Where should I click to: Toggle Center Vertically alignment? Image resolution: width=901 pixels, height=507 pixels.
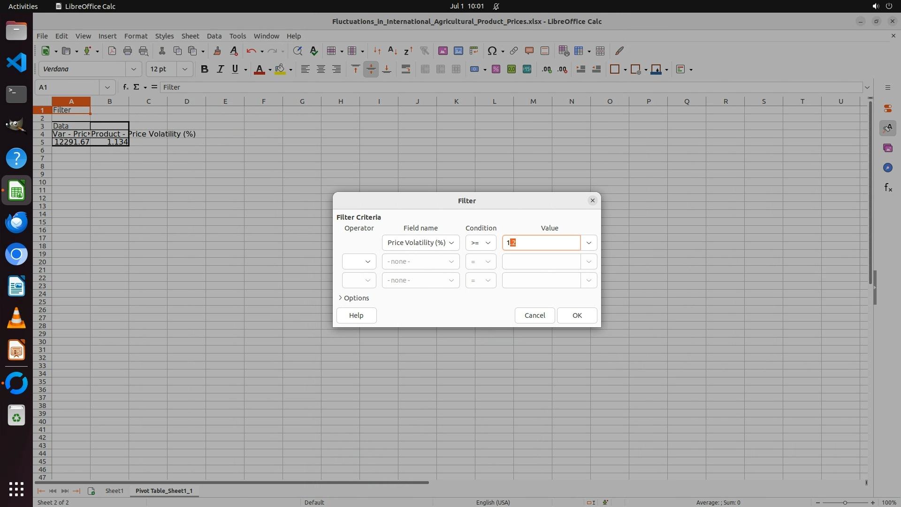pos(371,69)
